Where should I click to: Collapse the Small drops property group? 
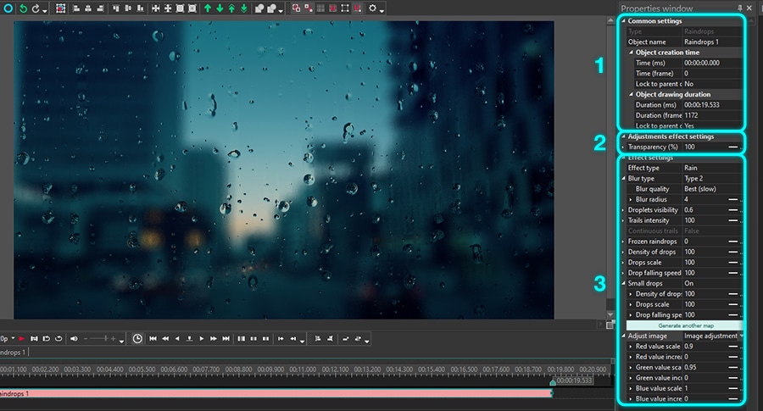pyautogui.click(x=623, y=284)
